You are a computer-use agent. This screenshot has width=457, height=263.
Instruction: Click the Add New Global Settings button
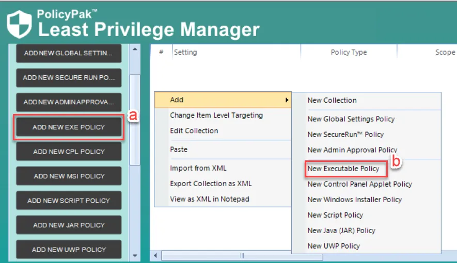point(69,53)
